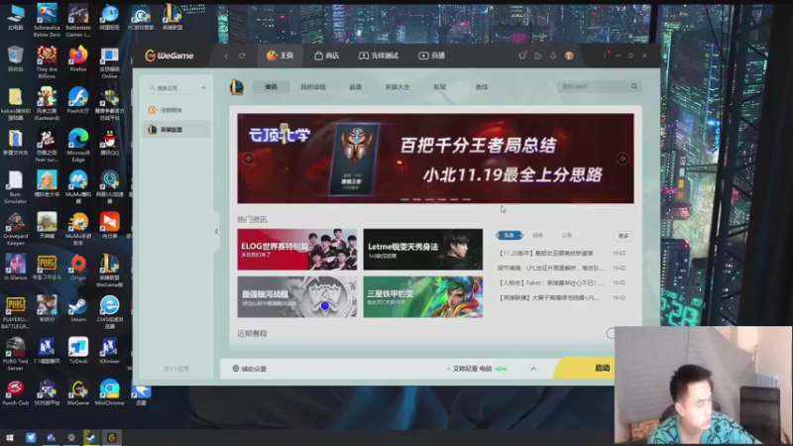
Task: Open the 商店 store tab
Action: pyautogui.click(x=327, y=56)
